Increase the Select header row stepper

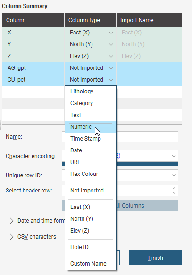pos(174,188)
